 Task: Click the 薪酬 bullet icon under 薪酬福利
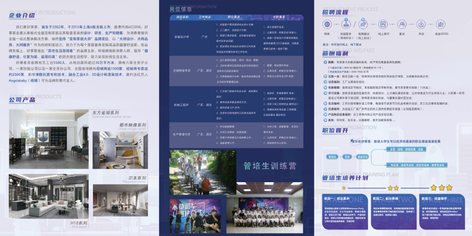325,62
